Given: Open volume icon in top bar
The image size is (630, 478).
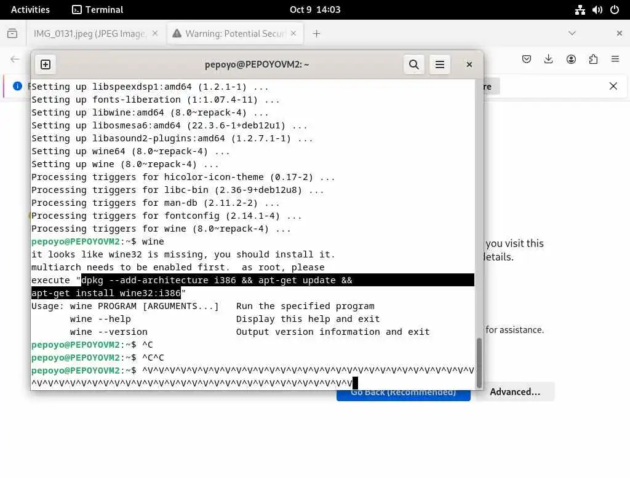Looking at the screenshot, I should 597,10.
